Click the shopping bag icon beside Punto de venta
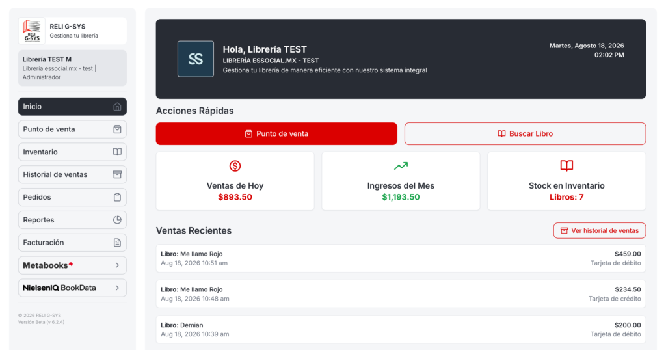Viewport: 666px width, 350px height. click(117, 129)
